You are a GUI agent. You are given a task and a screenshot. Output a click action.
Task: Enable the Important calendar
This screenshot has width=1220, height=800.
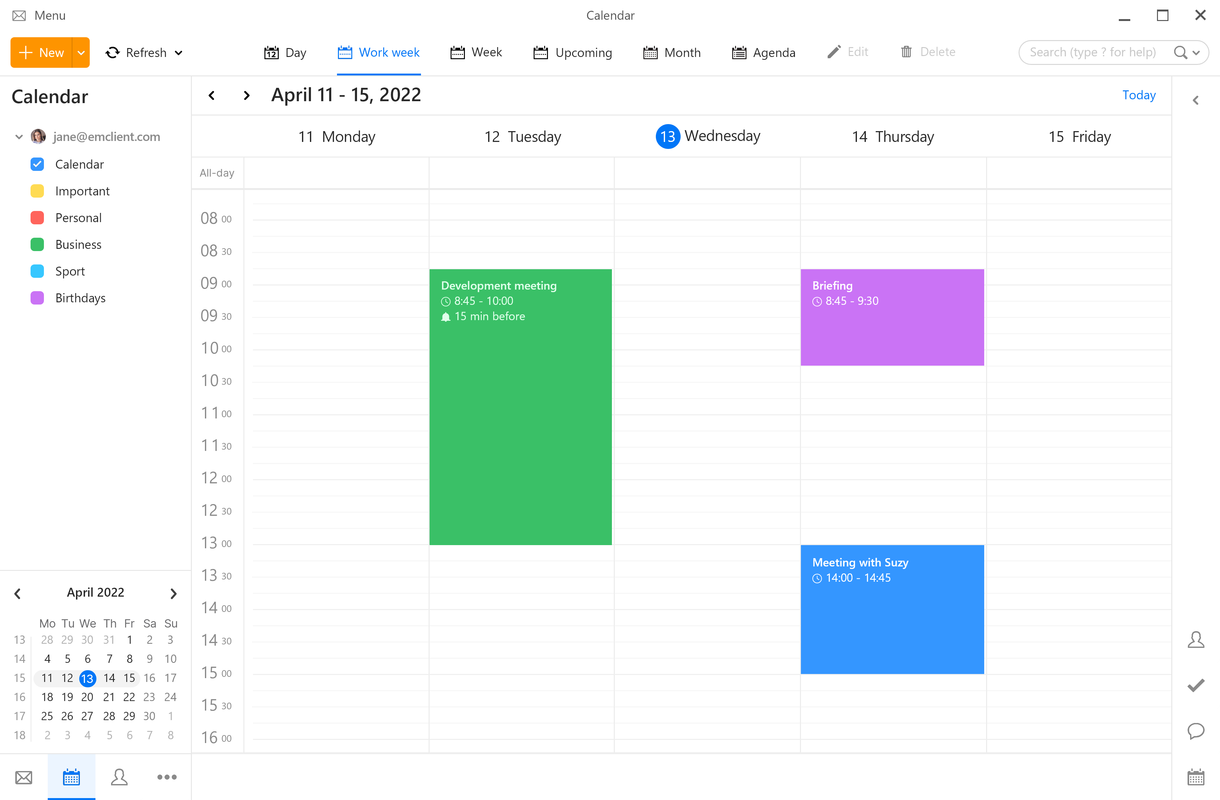tap(37, 191)
